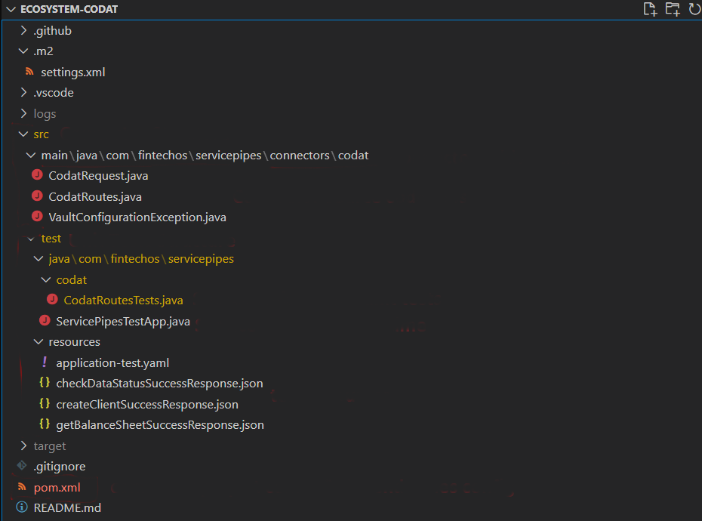The width and height of the screenshot is (702, 521).
Task: Click the Java icon beside CodatRequest.java
Action: coord(37,176)
